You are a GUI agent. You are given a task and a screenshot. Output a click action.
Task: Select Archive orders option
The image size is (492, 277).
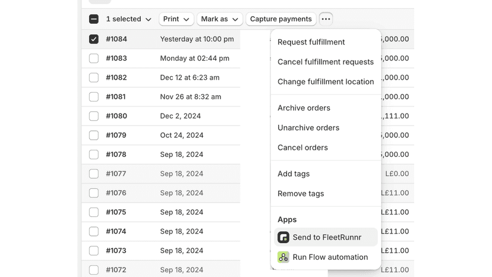[326, 108]
